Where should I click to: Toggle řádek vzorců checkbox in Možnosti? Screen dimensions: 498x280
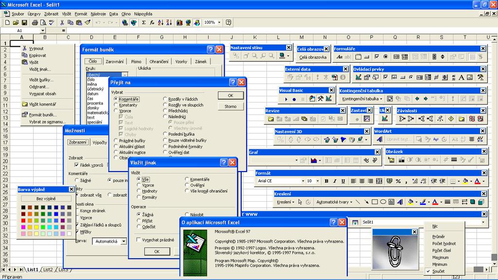(76, 165)
